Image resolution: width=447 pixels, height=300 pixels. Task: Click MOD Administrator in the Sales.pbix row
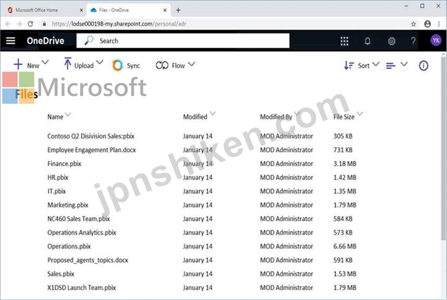tap(286, 274)
